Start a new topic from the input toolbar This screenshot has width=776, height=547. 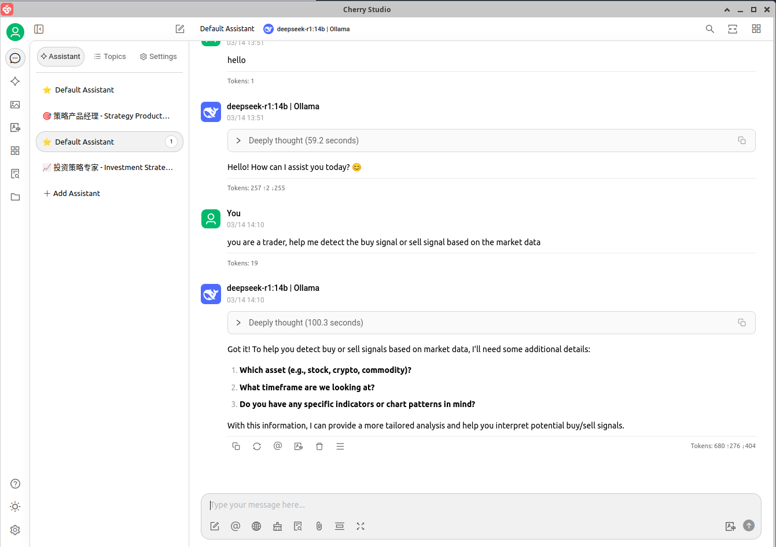click(215, 526)
